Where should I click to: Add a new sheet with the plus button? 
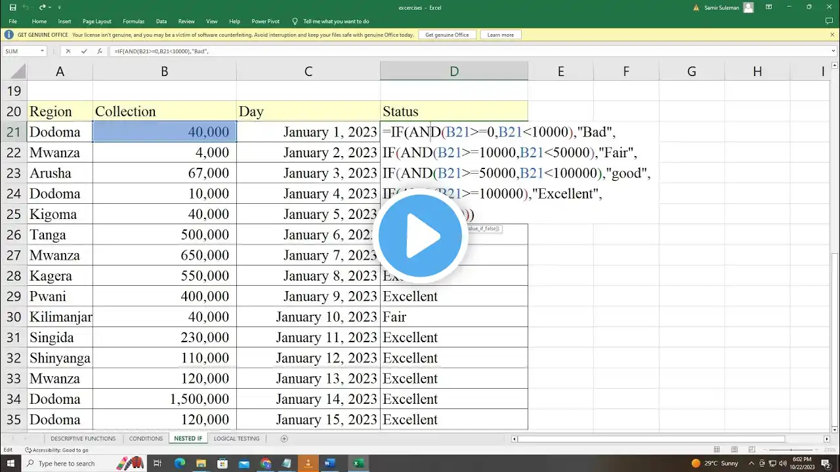284,439
